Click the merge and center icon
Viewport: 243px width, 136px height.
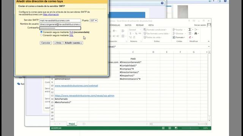coord(123,36)
